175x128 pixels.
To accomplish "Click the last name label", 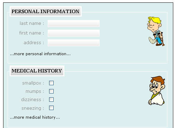I will pyautogui.click(x=32, y=23).
